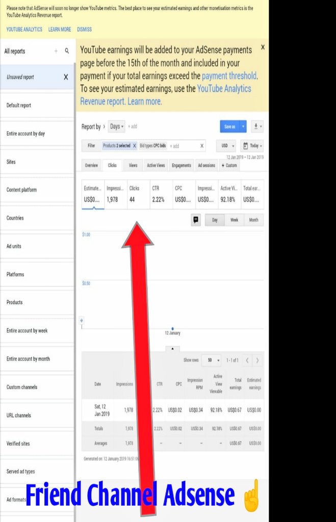Screen dimensions: 336x522
Task: Open Entire account by day report
Action: (x=37, y=134)
